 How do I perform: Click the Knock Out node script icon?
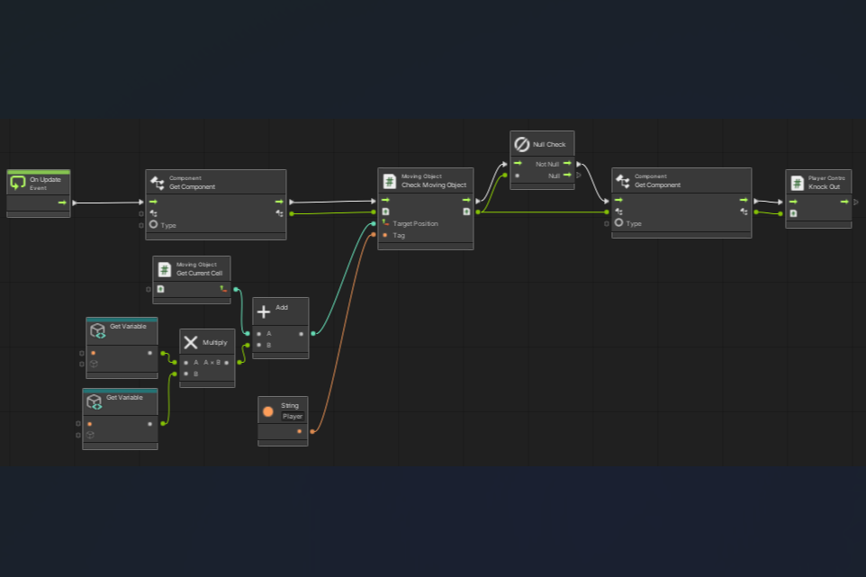click(x=797, y=183)
